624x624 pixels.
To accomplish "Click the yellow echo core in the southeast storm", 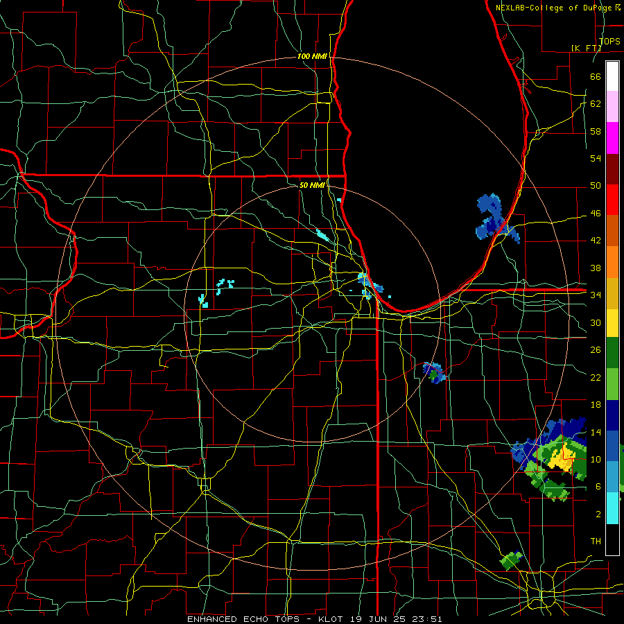I will (x=562, y=456).
